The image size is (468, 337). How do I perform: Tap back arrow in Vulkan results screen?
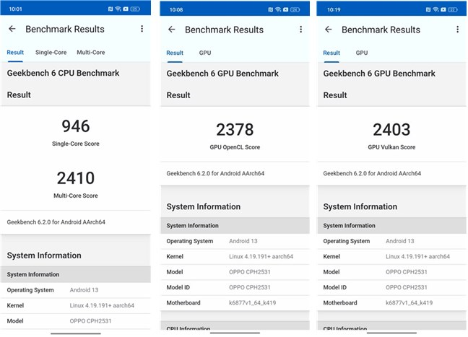tap(329, 30)
